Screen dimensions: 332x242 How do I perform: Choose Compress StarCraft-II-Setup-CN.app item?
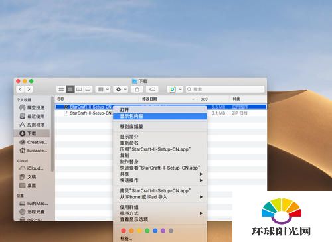tap(160, 149)
